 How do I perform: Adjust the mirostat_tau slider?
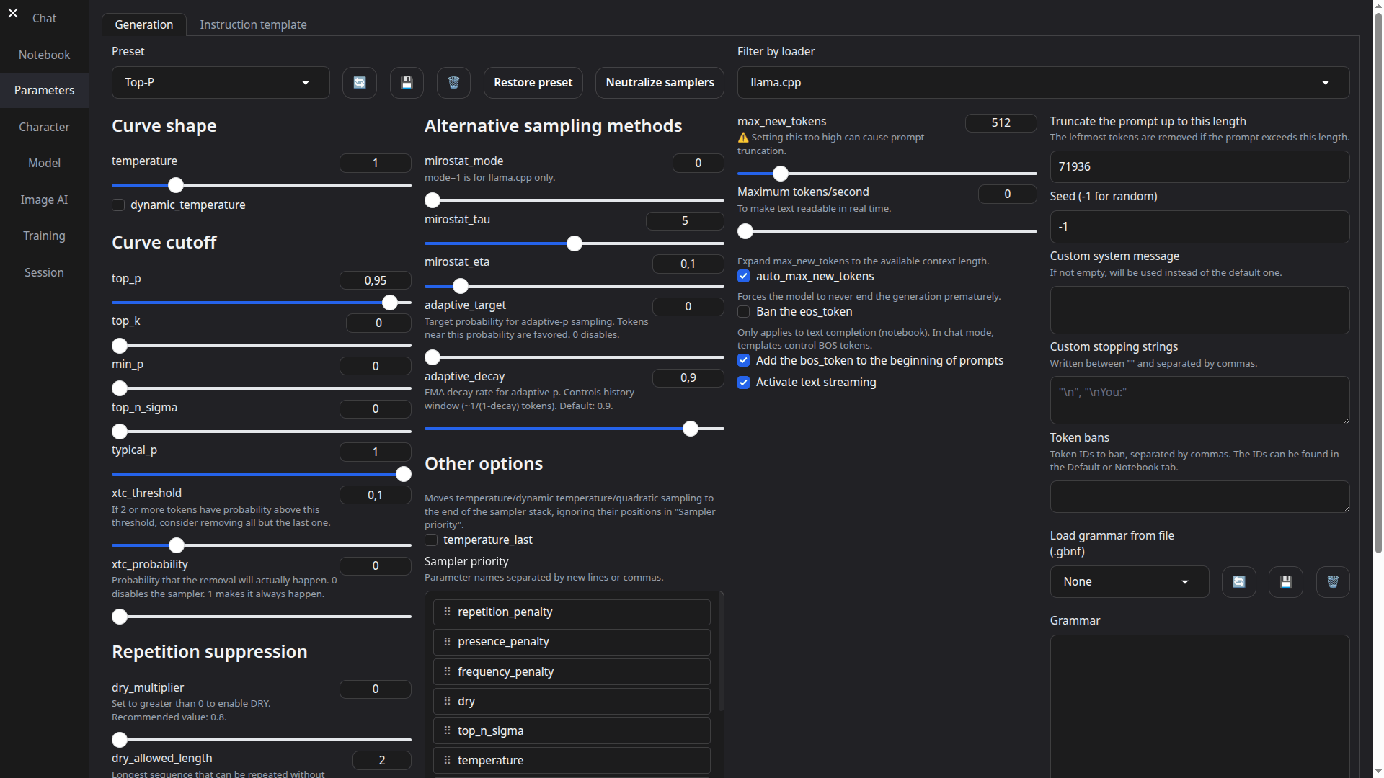click(x=574, y=243)
